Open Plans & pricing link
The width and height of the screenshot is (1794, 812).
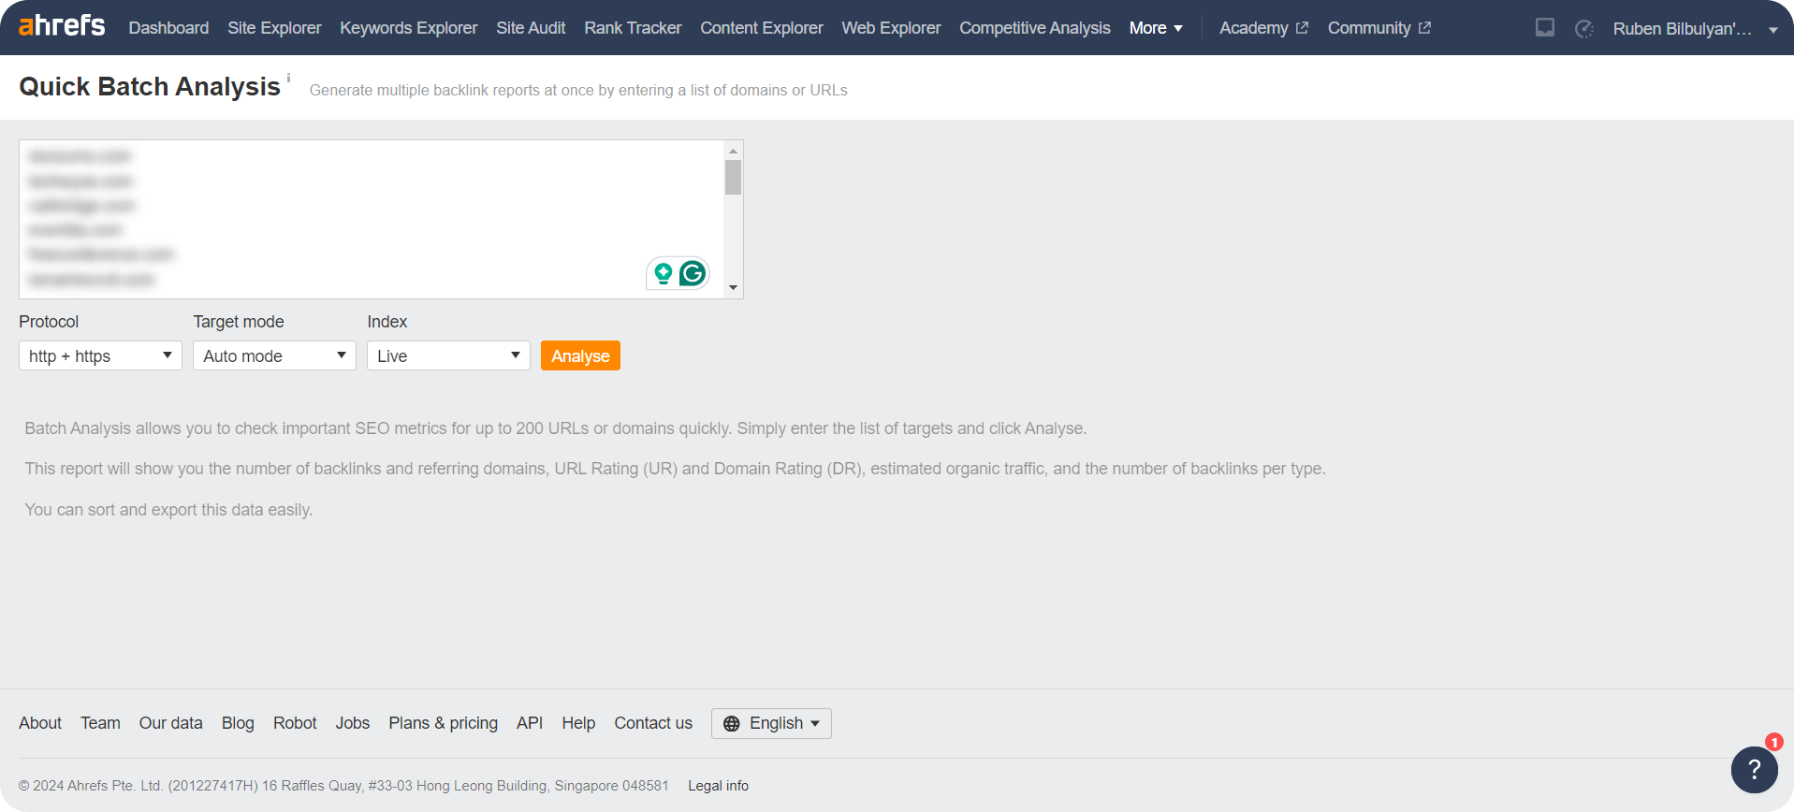(444, 723)
